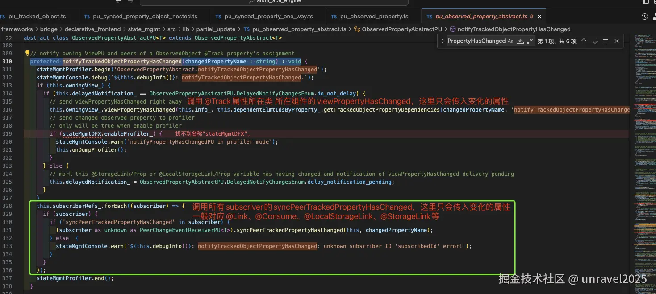Click 'changedPropertyName' parameter on line 310
This screenshot has height=294, width=656.
tap(216, 61)
